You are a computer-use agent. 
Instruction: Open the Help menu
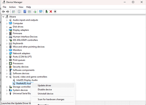[29, 7]
